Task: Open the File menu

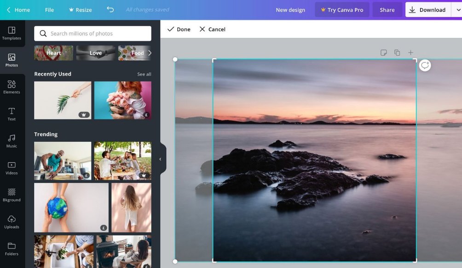Action: pyautogui.click(x=49, y=10)
